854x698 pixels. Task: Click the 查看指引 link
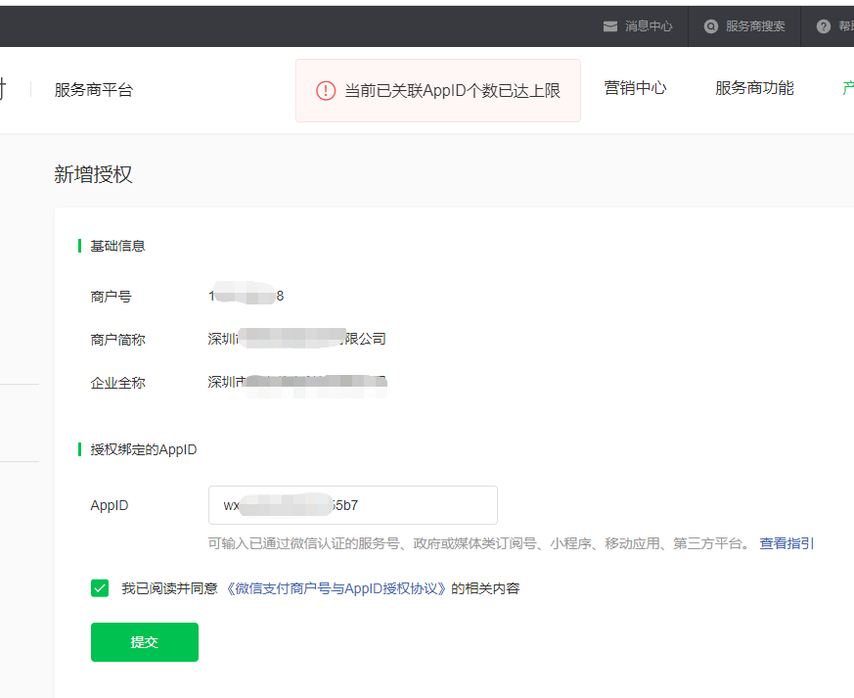787,543
